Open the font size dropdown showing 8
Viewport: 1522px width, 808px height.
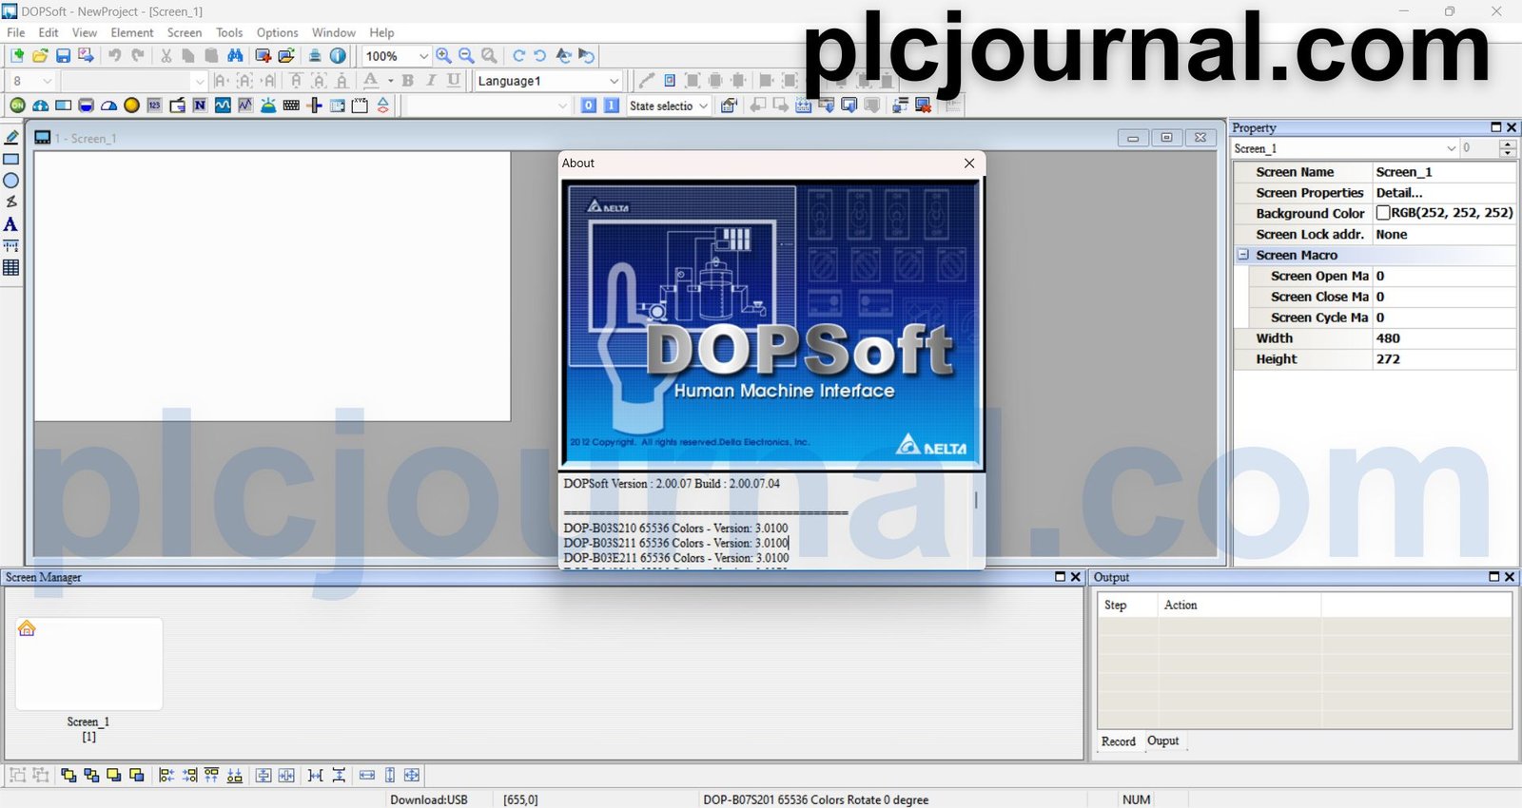coord(48,81)
